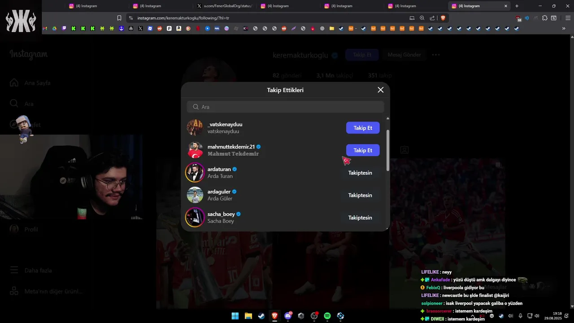Close the Takip Ettikleri dialog

pos(381,90)
